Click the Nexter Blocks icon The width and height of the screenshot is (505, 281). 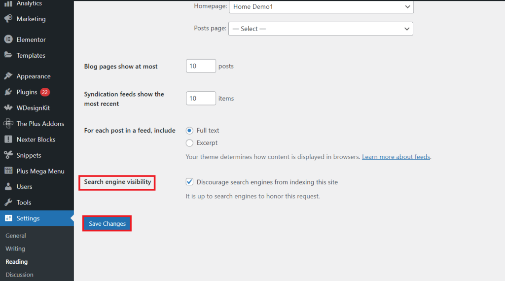[x=8, y=140]
